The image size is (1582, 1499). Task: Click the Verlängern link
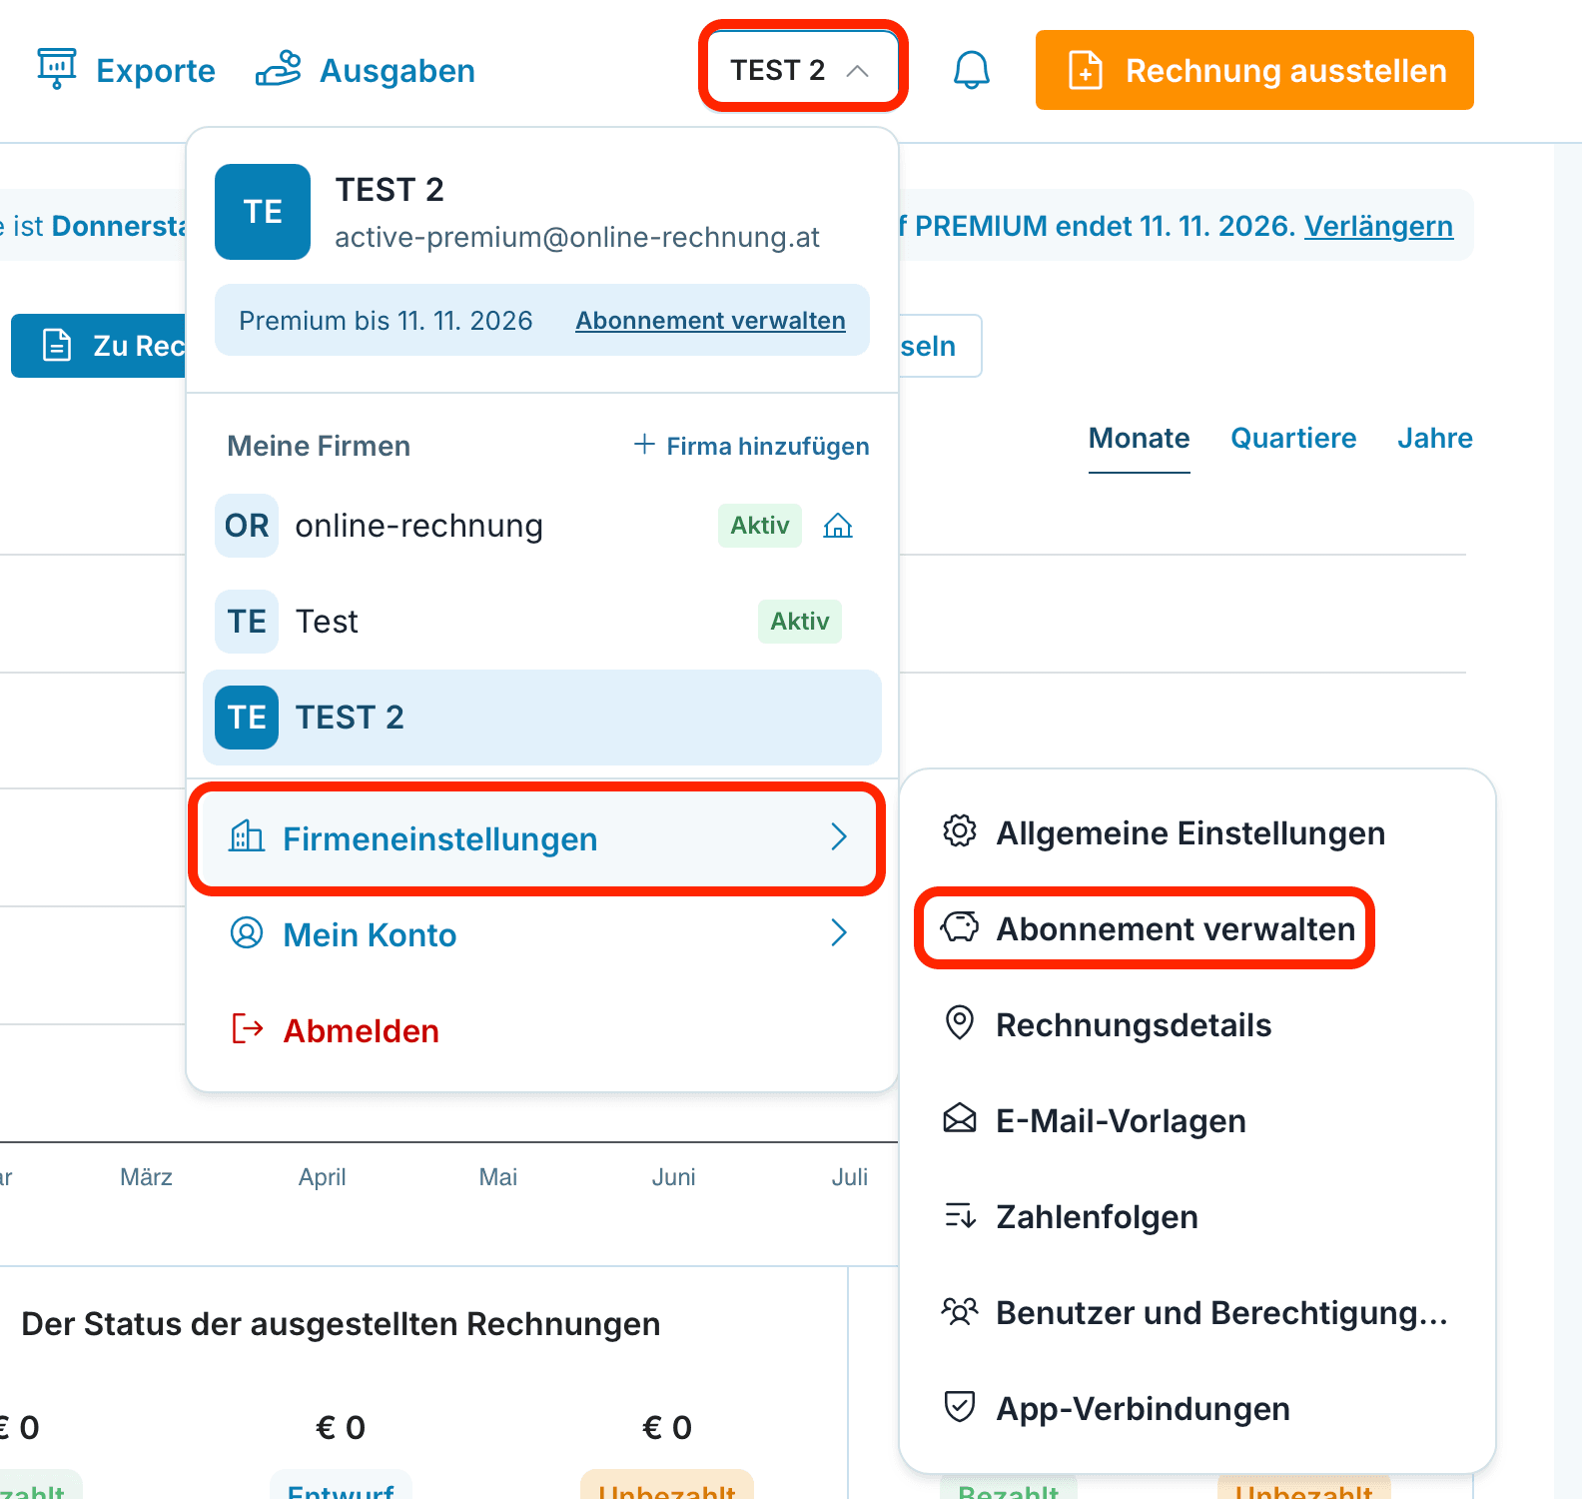tap(1378, 226)
